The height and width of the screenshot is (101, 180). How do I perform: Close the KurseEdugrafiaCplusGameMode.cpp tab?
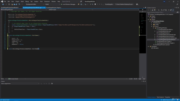click(x=45, y=8)
